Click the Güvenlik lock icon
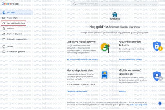165x110 pixels. (4, 29)
